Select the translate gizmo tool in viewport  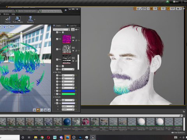(x=135, y=9)
